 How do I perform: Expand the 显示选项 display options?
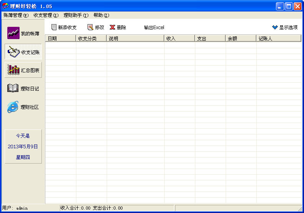click(285, 28)
